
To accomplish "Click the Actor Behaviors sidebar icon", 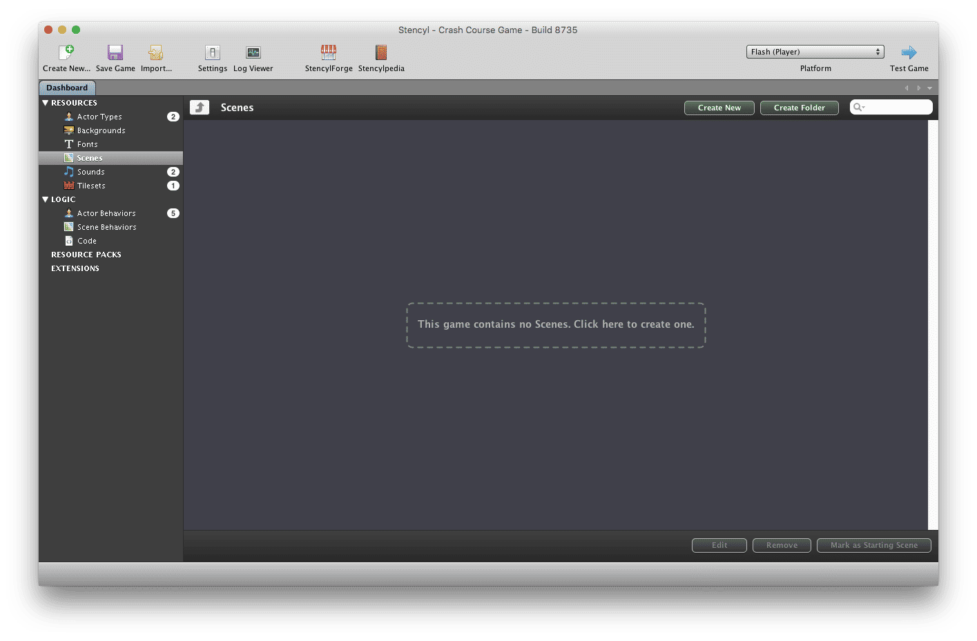I will [69, 213].
